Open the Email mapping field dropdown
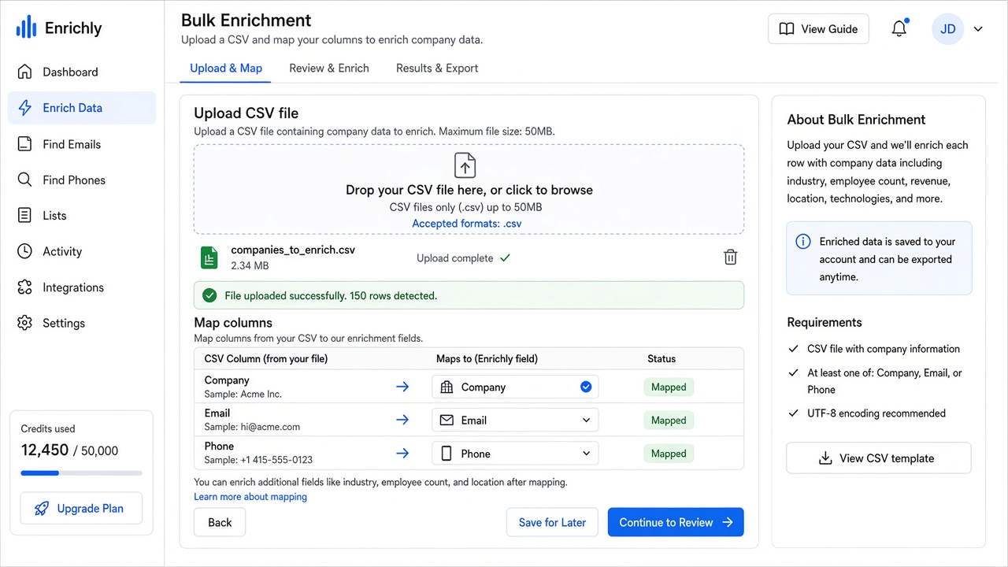This screenshot has height=567, width=1008. [515, 420]
